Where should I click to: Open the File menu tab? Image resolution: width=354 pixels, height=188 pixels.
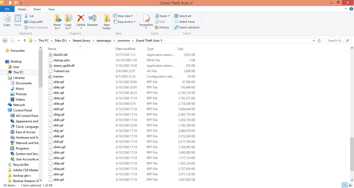[7, 9]
